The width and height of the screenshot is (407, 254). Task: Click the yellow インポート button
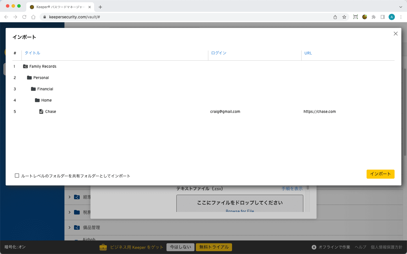(x=380, y=174)
